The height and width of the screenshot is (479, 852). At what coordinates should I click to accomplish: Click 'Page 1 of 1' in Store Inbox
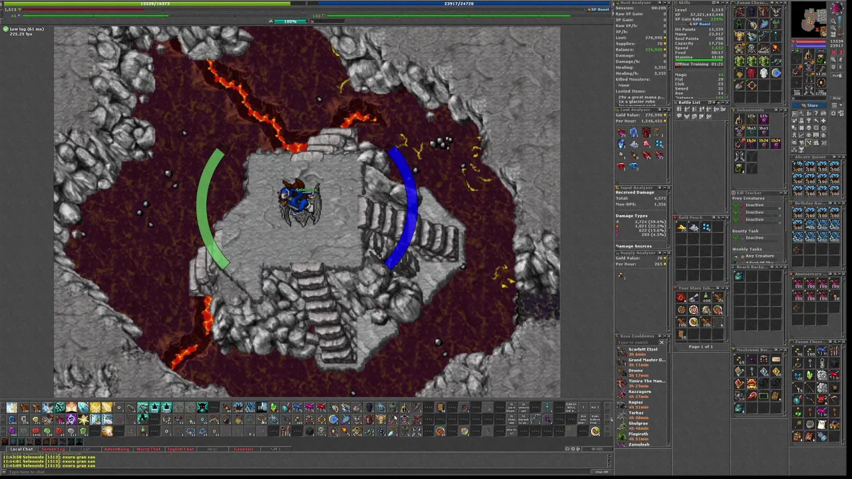click(x=700, y=347)
